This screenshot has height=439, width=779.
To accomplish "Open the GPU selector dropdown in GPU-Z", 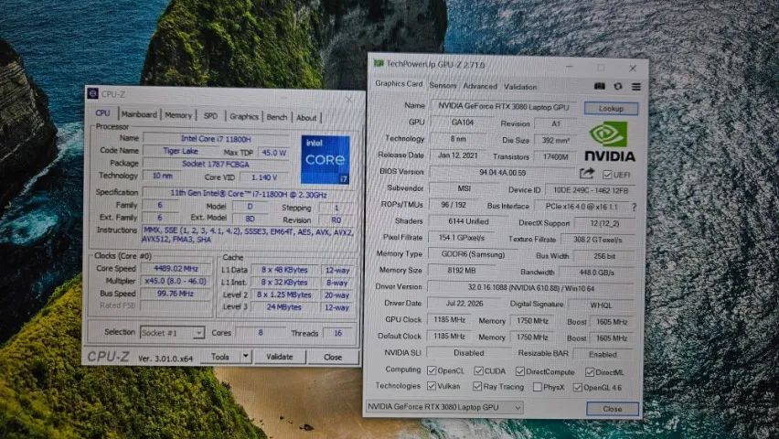I will click(x=444, y=407).
